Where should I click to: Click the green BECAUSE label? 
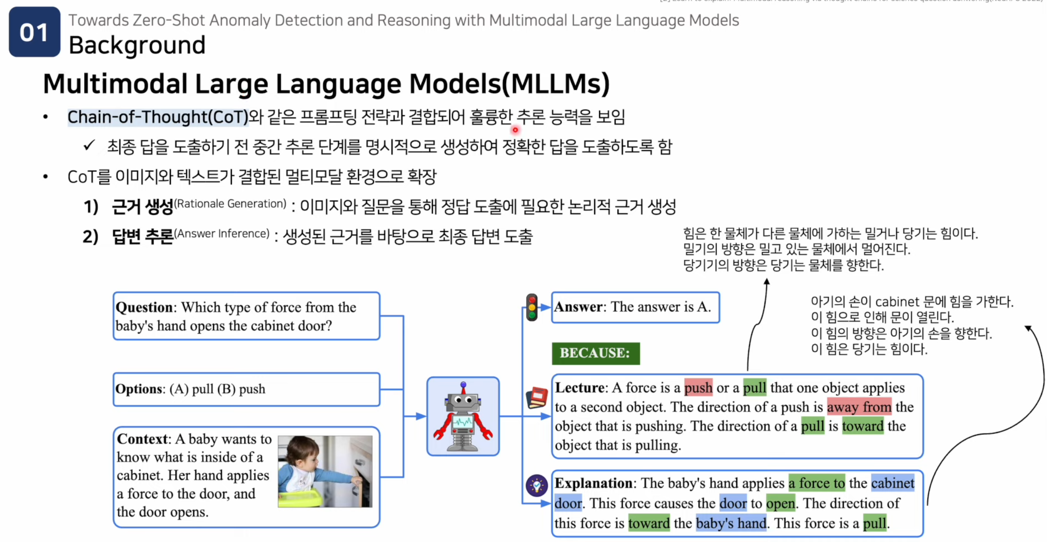(x=595, y=353)
